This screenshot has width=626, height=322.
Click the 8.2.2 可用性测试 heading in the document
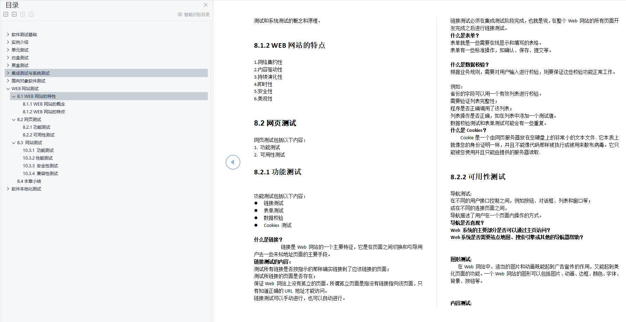478,177
